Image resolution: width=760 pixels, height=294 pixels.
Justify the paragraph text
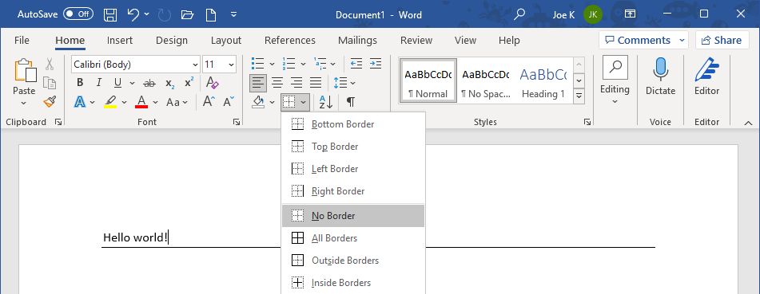click(x=316, y=83)
